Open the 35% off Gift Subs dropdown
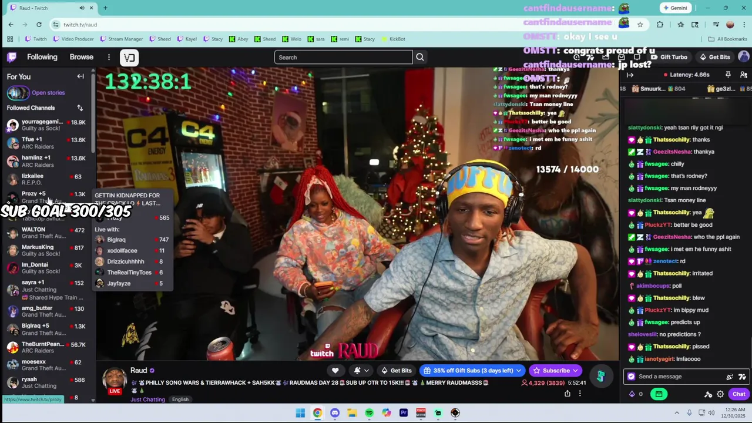752x423 pixels. (x=472, y=371)
